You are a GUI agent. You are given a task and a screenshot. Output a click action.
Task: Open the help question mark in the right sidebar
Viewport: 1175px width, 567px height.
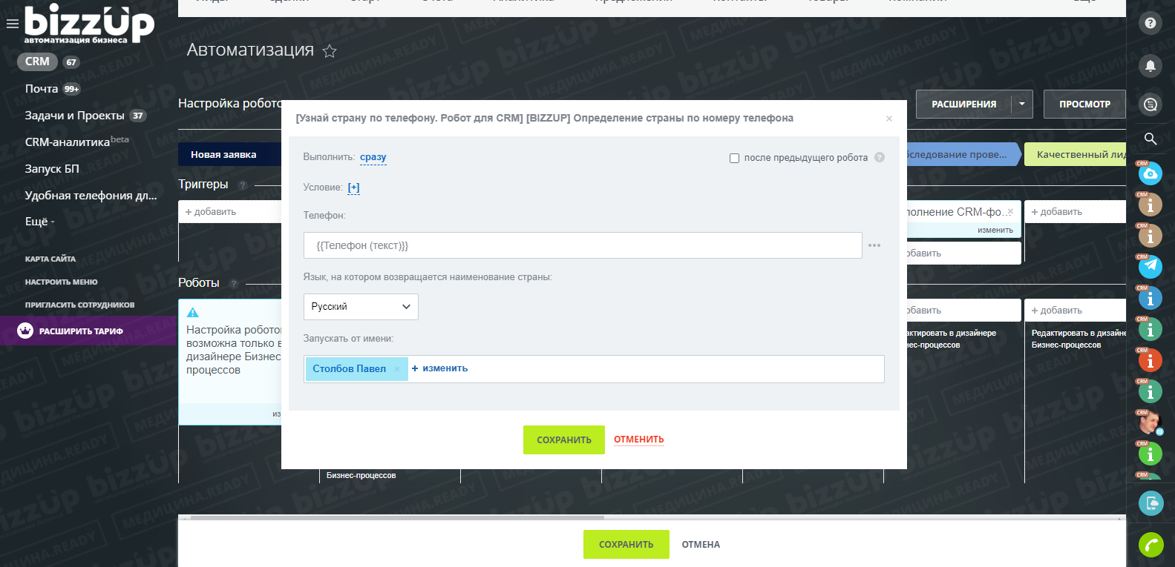(1150, 23)
